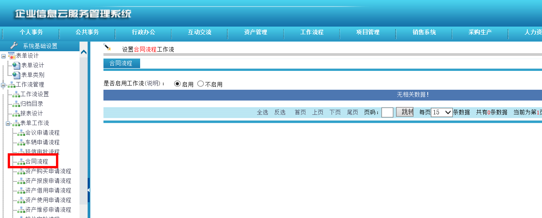Click the org-chart icon next to 资产借用申请流程

coord(21,191)
